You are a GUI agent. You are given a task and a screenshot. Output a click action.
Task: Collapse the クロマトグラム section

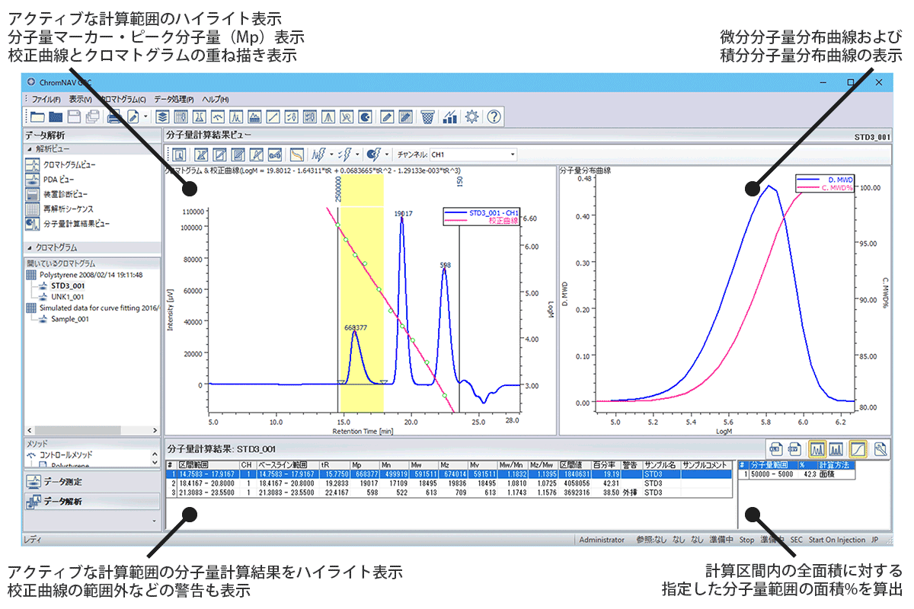click(30, 247)
